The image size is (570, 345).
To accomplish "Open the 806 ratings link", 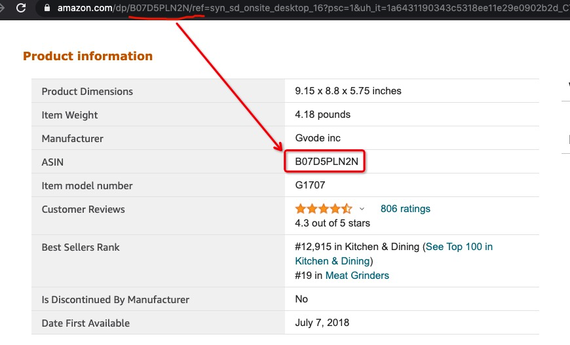I will 405,209.
